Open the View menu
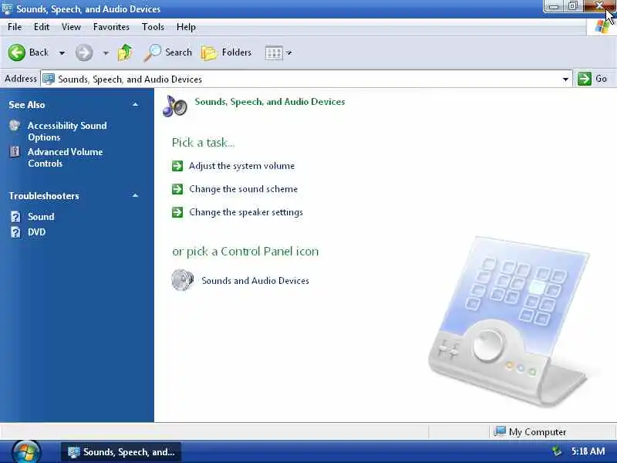The image size is (617, 463). pos(71,27)
